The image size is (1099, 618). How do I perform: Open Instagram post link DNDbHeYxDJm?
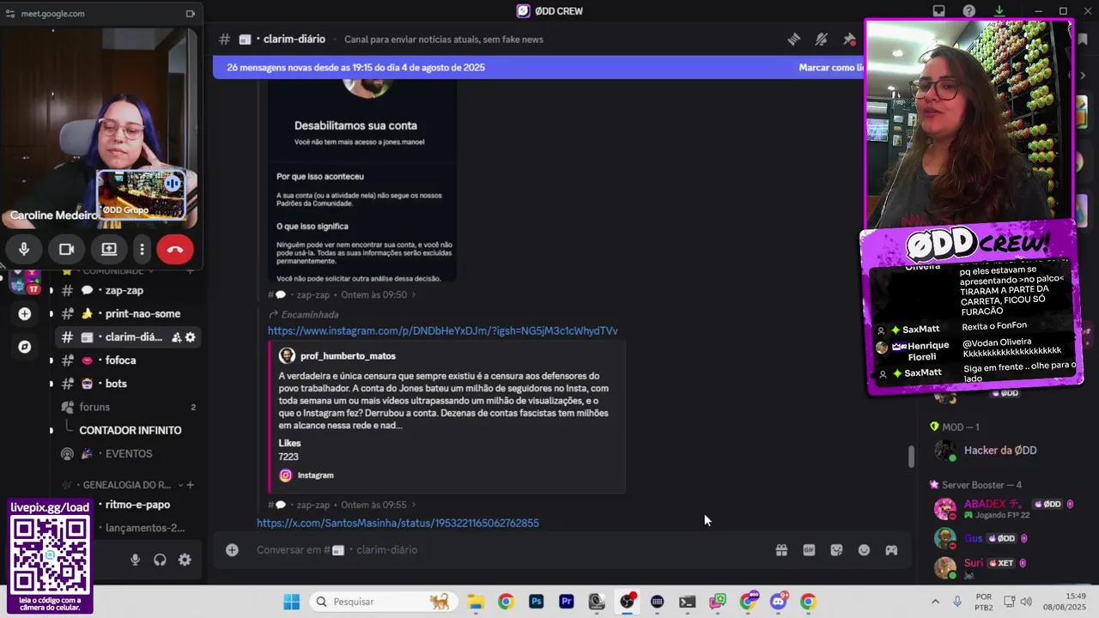(442, 330)
